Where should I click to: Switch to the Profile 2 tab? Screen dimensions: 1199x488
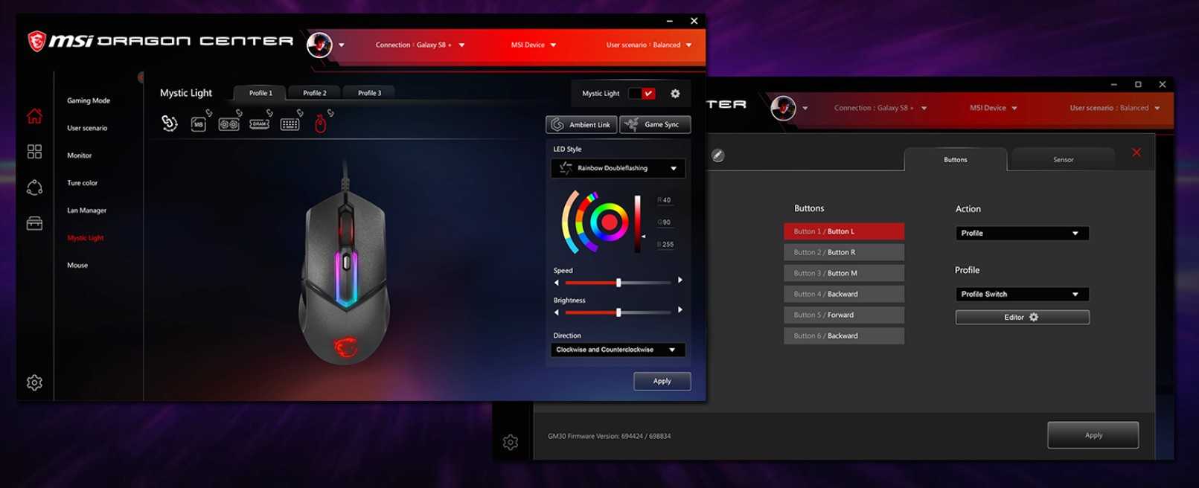coord(314,93)
